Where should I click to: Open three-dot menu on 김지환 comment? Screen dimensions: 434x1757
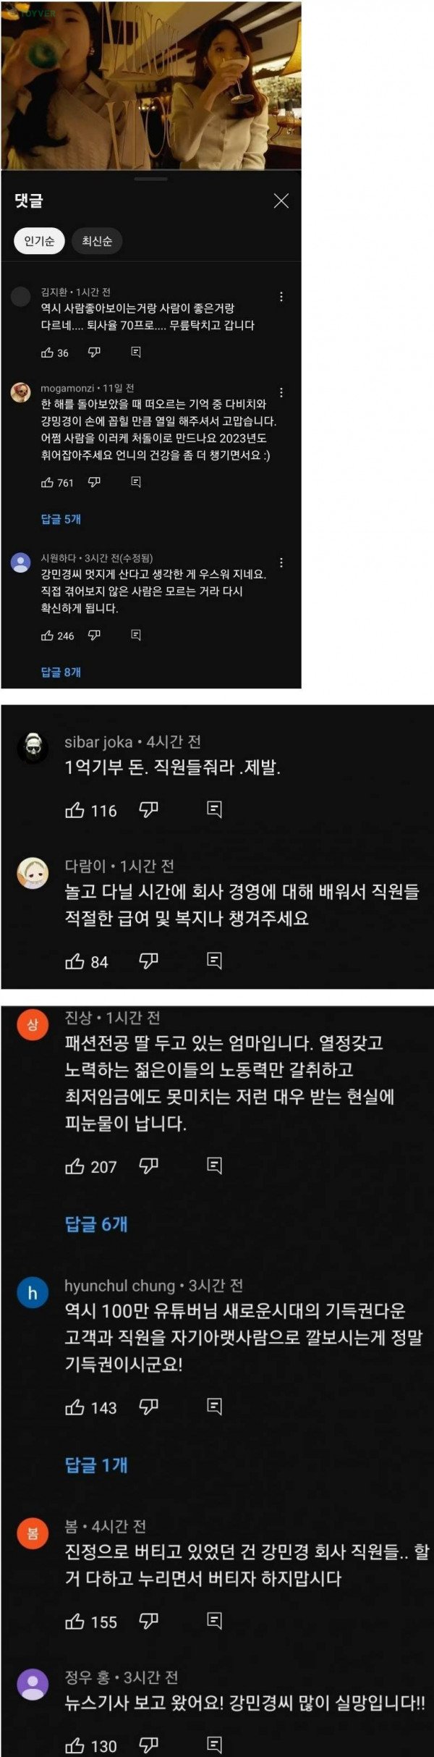click(x=281, y=296)
